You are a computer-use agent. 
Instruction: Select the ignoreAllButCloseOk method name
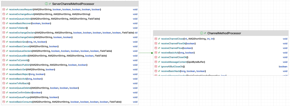coord(172,66)
